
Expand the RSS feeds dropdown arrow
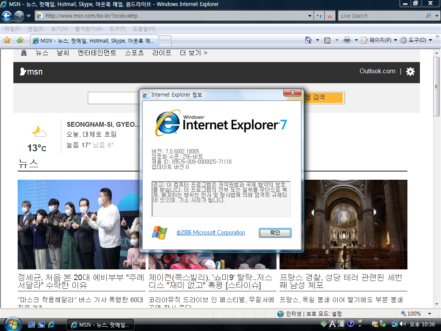[337, 40]
